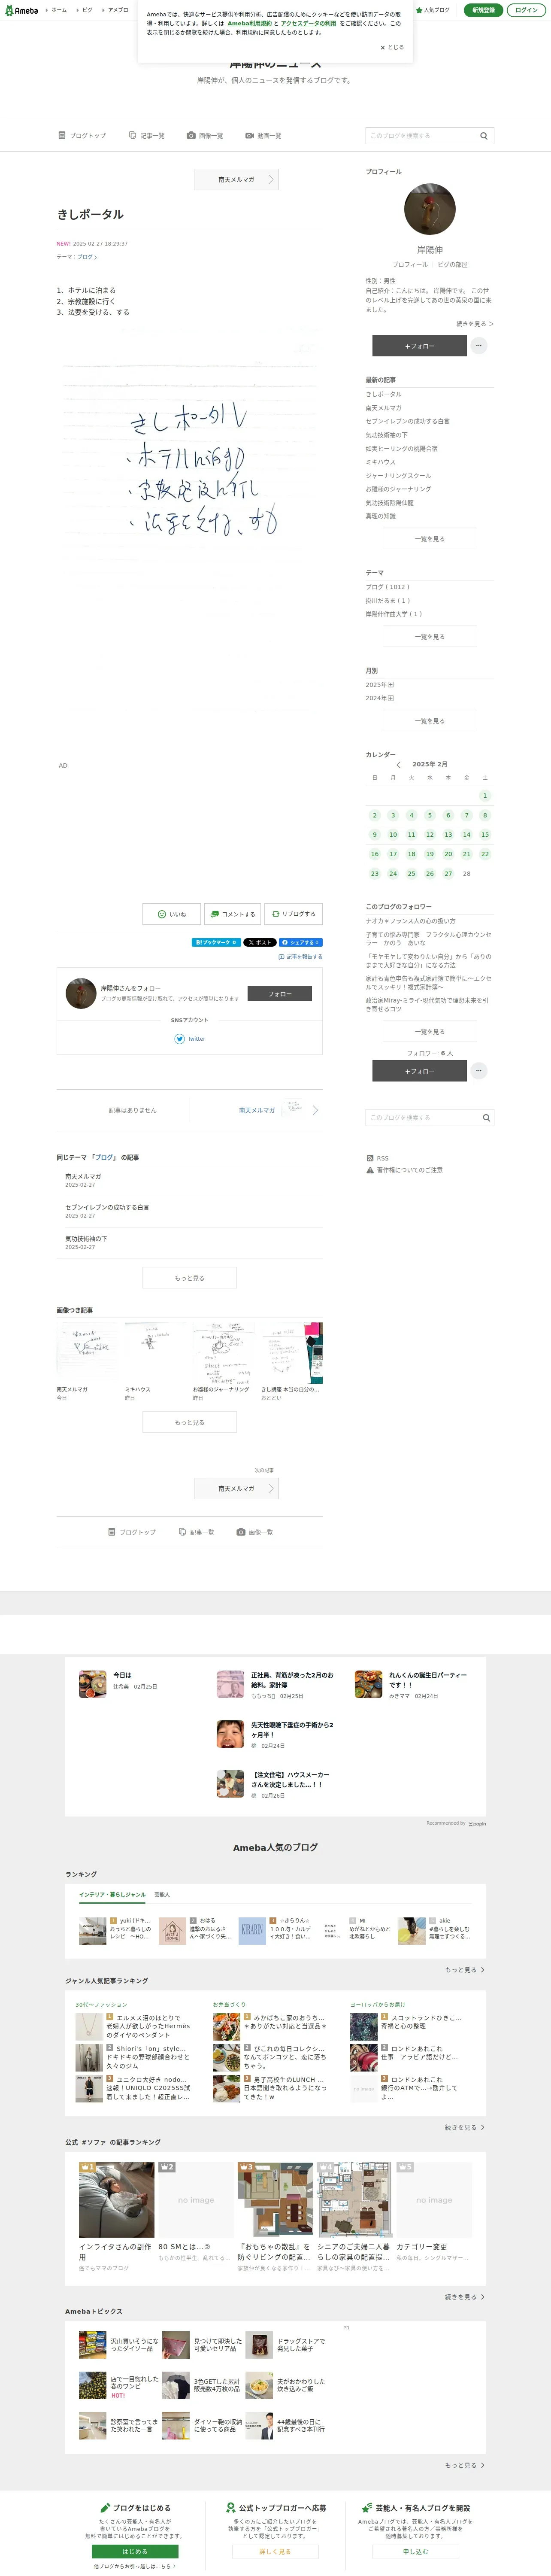Screen dimensions: 551x2576
Task: Open 画像一覧 in the bottom navigation
Action: (x=255, y=1532)
